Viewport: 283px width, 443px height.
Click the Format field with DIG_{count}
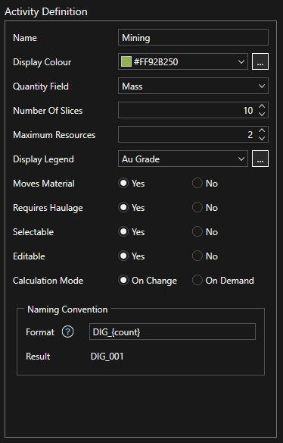pos(173,331)
